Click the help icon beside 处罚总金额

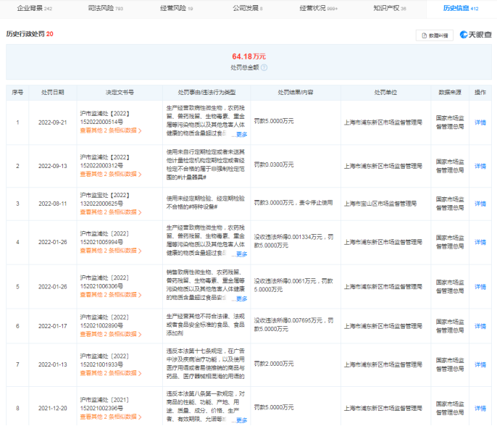[264, 67]
